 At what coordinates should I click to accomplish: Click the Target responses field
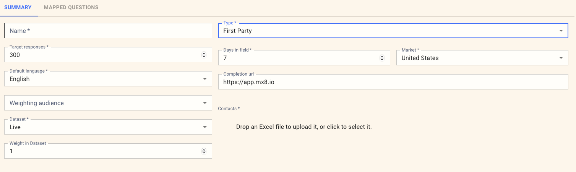coord(102,55)
